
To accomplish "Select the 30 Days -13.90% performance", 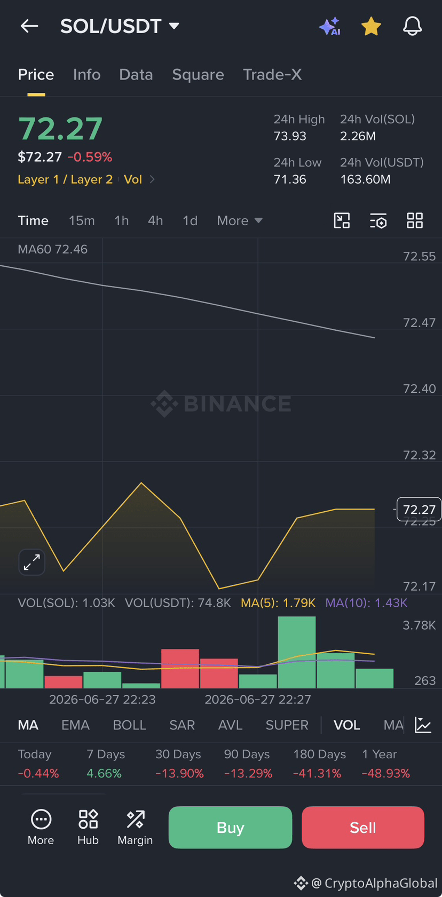I will 179,764.
